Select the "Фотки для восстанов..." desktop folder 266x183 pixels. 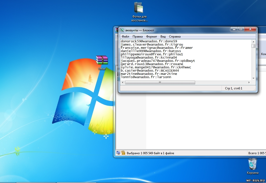(139, 12)
